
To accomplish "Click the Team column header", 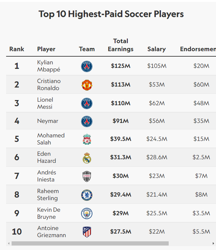I will coord(87,49).
